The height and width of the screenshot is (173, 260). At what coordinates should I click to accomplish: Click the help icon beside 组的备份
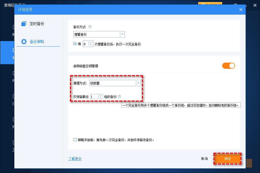[120, 96]
